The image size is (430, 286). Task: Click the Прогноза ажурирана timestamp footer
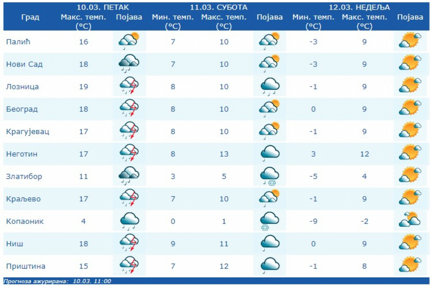click(57, 281)
